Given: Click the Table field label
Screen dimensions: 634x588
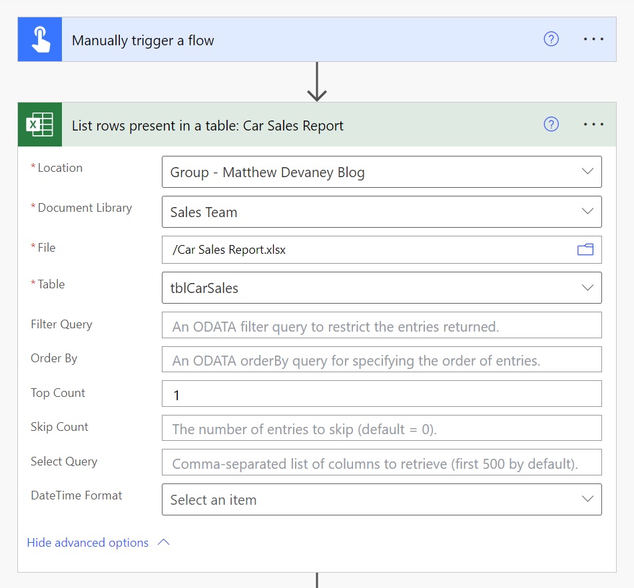Looking at the screenshot, I should tap(51, 284).
